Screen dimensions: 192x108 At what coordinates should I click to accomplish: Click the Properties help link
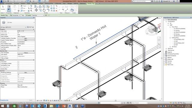[x=4, y=100]
